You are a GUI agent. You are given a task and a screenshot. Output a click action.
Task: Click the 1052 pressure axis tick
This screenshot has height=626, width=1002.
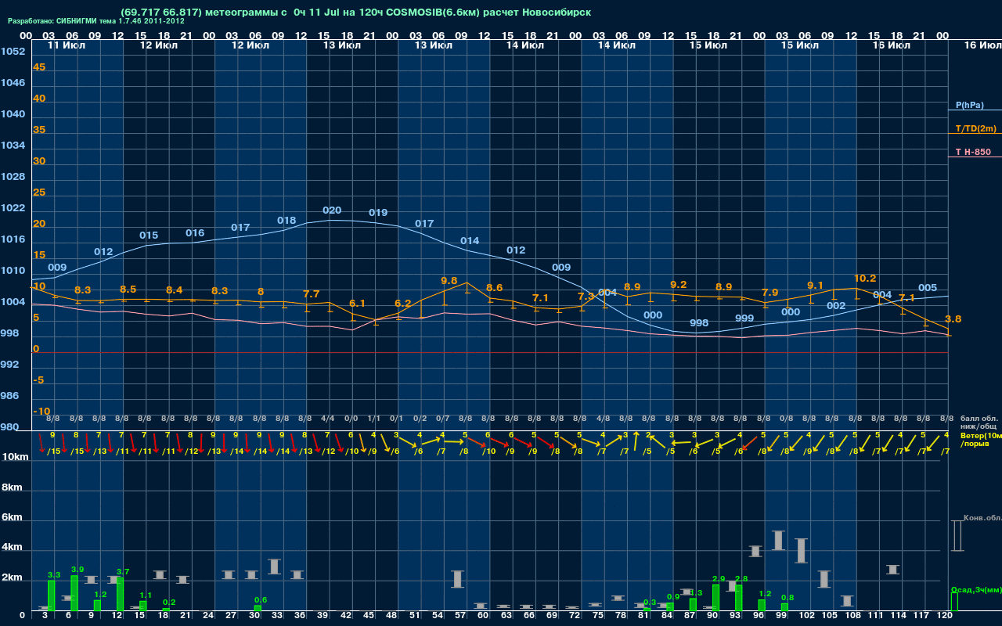(13, 52)
